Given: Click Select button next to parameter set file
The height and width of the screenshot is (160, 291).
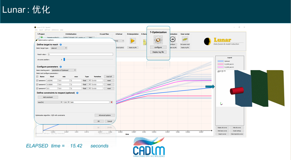Looking at the screenshot, I should pos(90,37).
